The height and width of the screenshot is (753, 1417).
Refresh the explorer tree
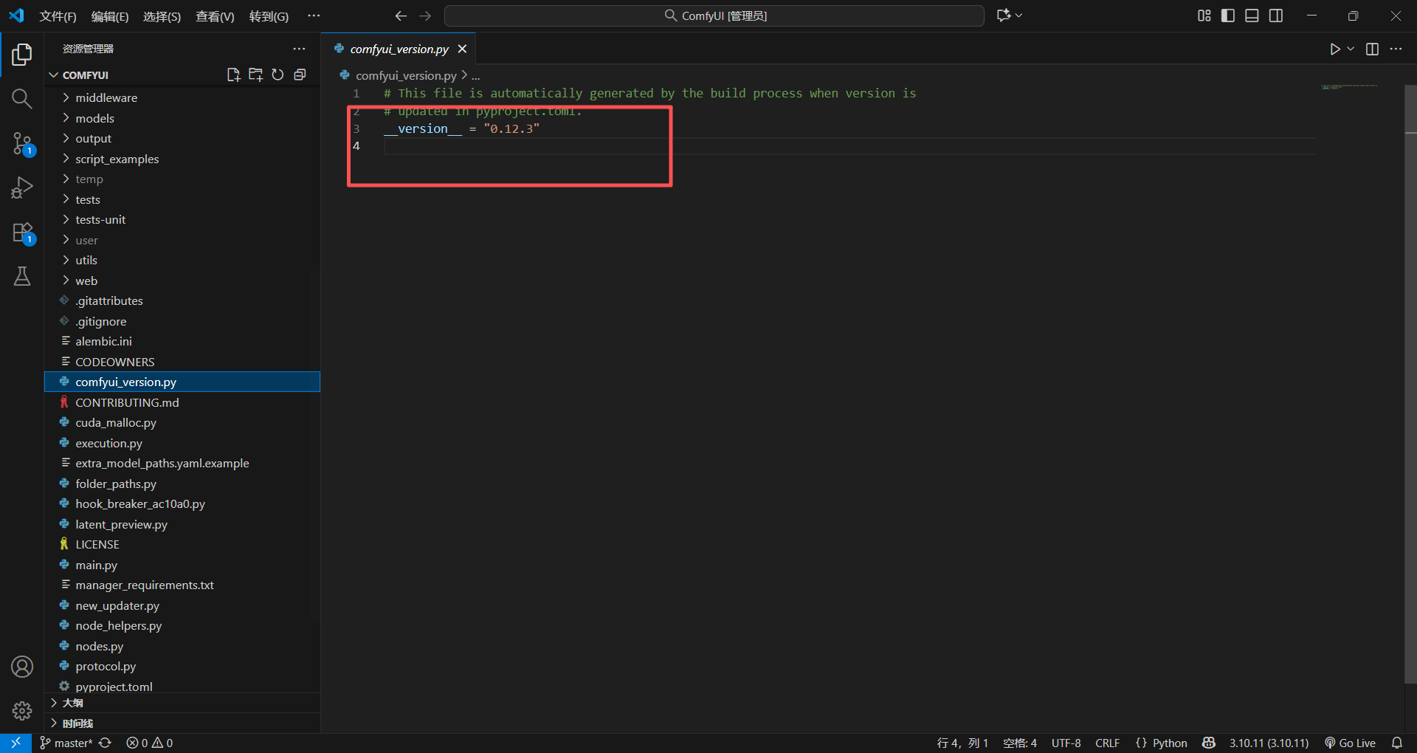pos(277,75)
